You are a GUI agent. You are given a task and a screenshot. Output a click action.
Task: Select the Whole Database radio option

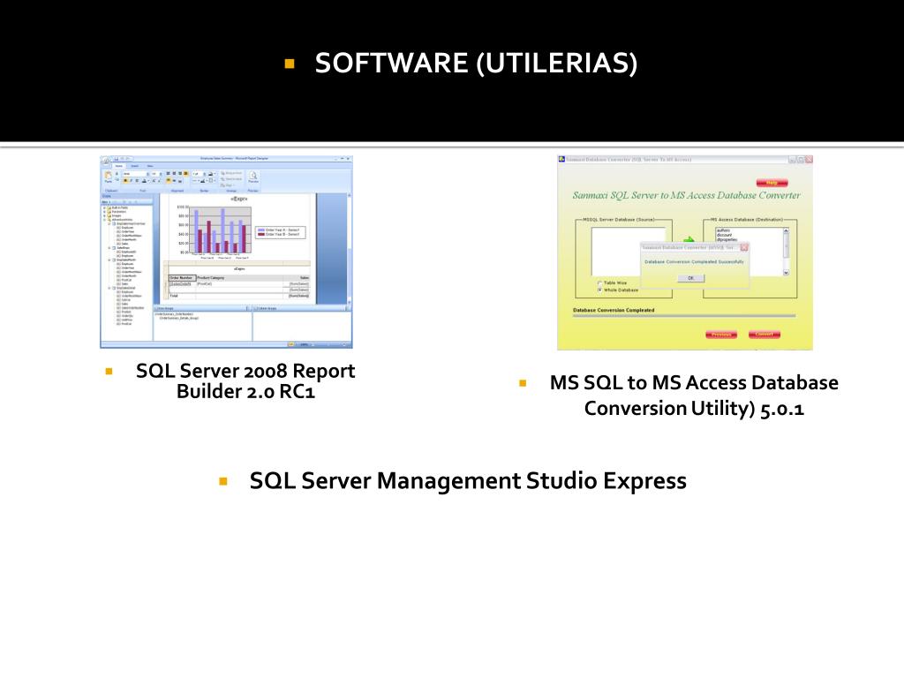(x=600, y=290)
